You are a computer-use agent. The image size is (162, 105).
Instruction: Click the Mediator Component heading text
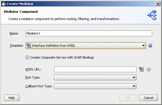21,12
